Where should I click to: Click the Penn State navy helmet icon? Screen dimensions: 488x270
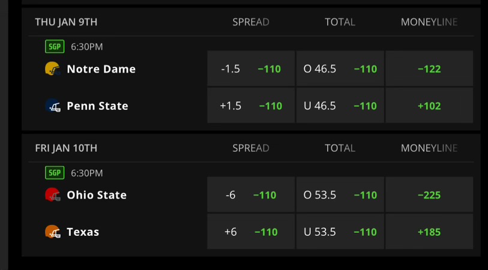[53, 106]
